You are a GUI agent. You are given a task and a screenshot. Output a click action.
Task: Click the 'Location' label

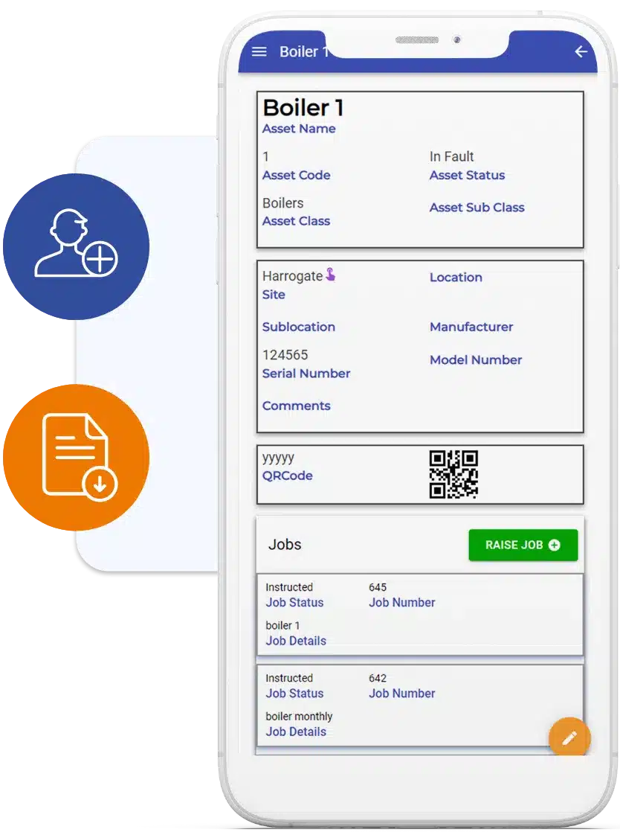tap(456, 278)
